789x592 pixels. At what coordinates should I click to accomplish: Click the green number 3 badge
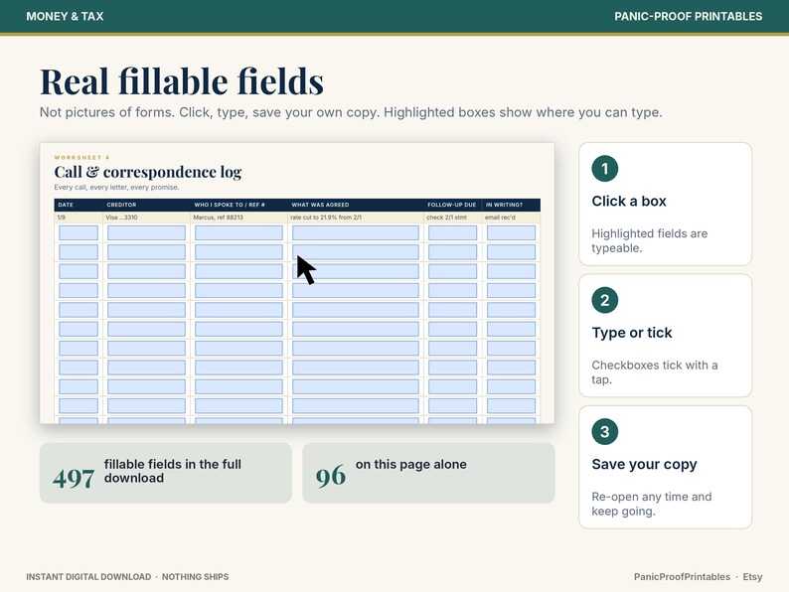click(605, 431)
